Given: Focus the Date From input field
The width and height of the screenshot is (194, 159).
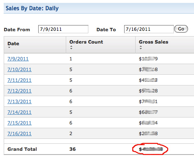Looking at the screenshot, I should click(63, 29).
